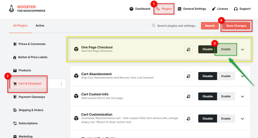This screenshot has width=258, height=138.
Task: Open the three-dot menu beside Cart & Checkout
Action: (x=61, y=84)
